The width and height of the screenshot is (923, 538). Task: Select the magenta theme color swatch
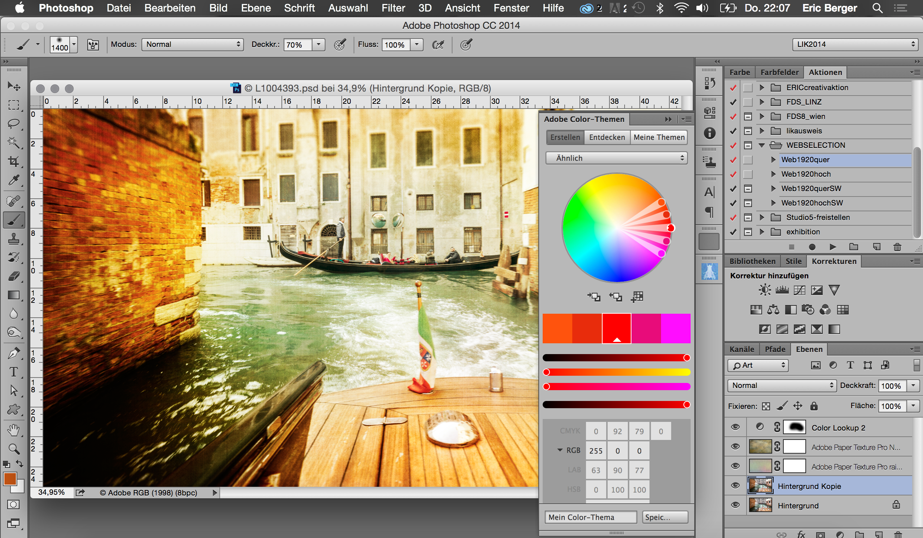click(675, 328)
